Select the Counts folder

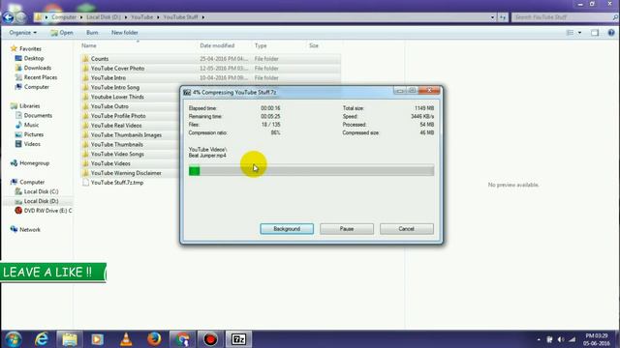[x=100, y=59]
